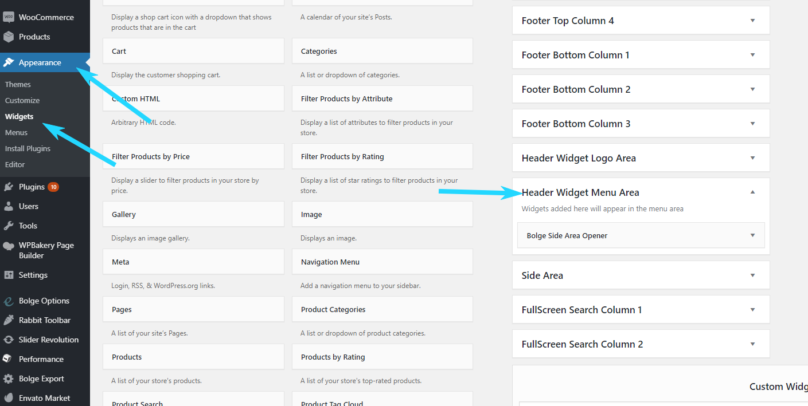
Task: Select the Navigation Menu widget
Action: 382,262
